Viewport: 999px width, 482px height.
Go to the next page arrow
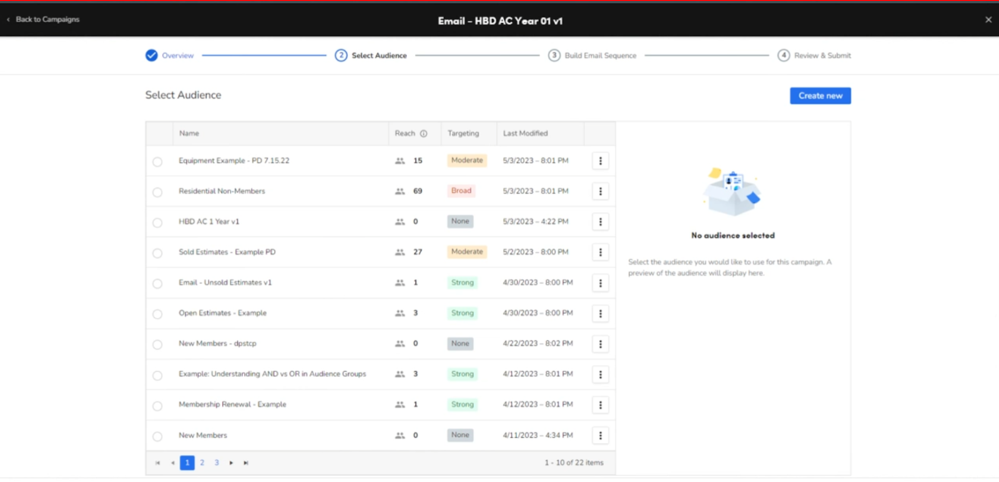(231, 463)
